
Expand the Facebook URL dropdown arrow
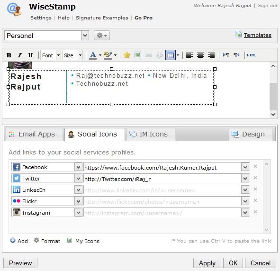245,167
